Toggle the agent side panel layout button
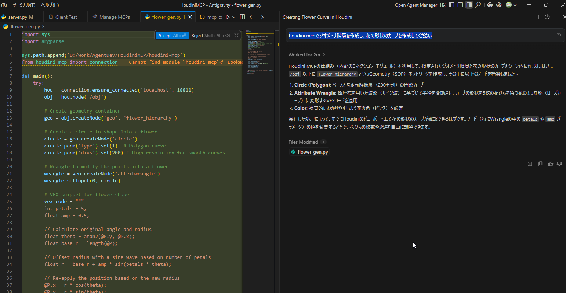The width and height of the screenshot is (566, 293). 469,5
